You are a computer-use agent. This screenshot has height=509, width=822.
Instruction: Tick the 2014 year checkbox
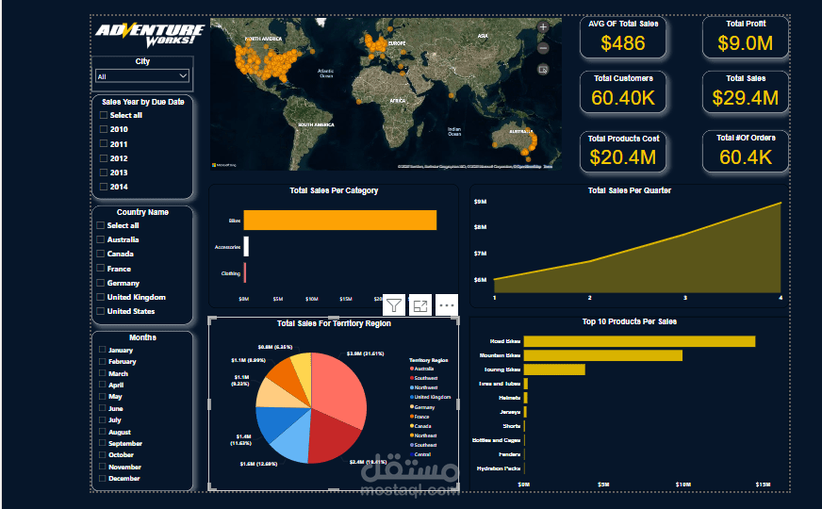[104, 186]
